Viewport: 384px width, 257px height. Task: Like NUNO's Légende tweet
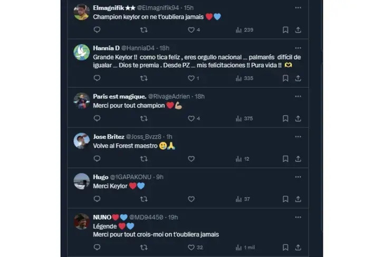(x=191, y=247)
